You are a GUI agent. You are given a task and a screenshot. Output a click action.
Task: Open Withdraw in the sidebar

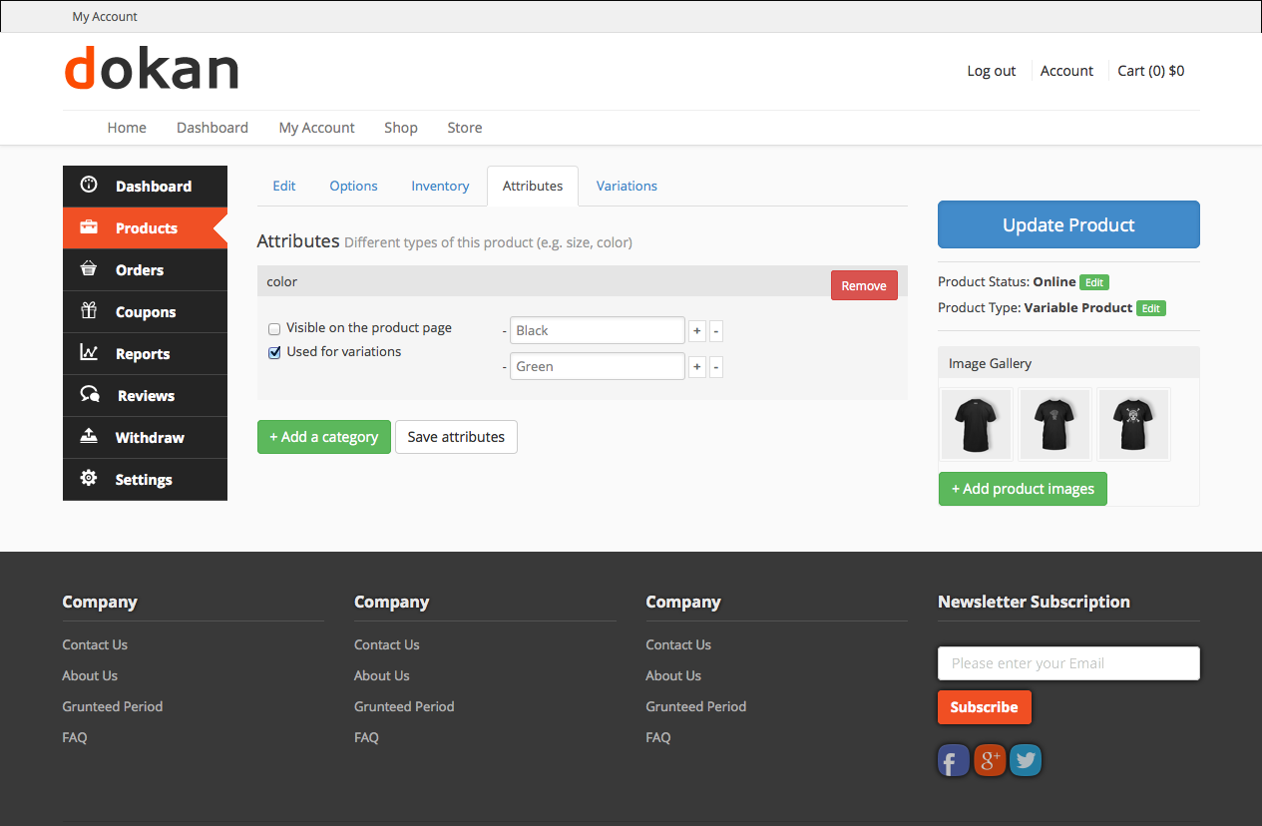(x=145, y=437)
